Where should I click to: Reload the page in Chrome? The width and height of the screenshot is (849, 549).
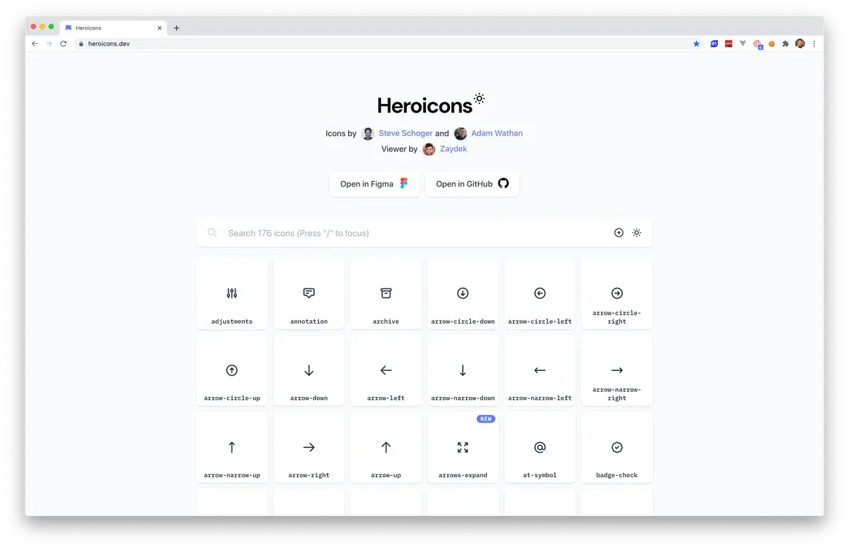point(63,44)
